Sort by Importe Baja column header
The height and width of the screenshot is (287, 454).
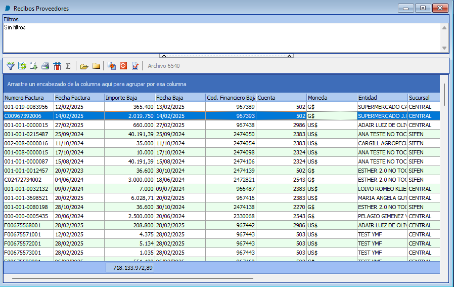click(x=130, y=98)
